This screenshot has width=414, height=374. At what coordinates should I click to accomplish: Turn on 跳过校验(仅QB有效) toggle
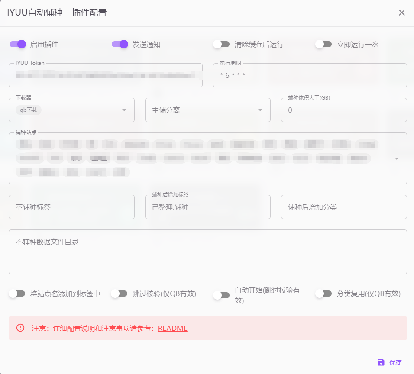[x=120, y=293]
